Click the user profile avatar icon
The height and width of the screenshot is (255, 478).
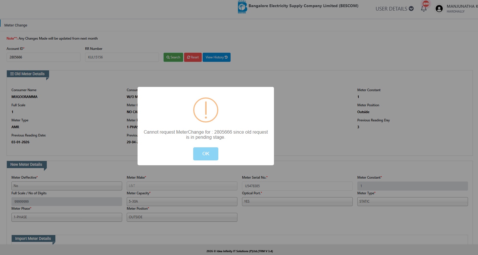[x=439, y=9]
